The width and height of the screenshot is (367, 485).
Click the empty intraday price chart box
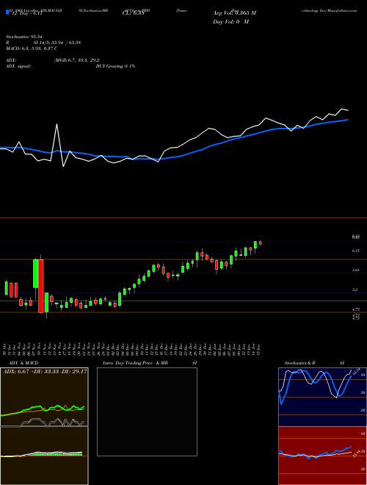(x=147, y=412)
